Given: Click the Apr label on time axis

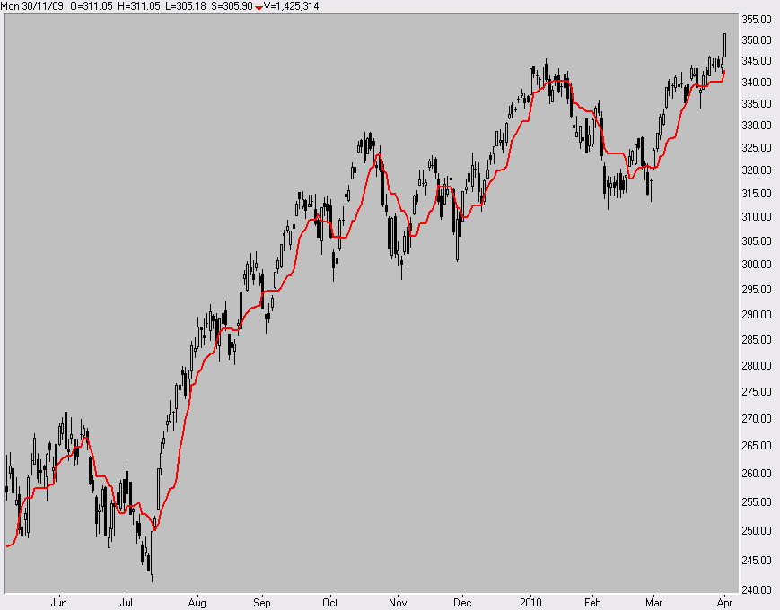Looking at the screenshot, I should [x=725, y=602].
